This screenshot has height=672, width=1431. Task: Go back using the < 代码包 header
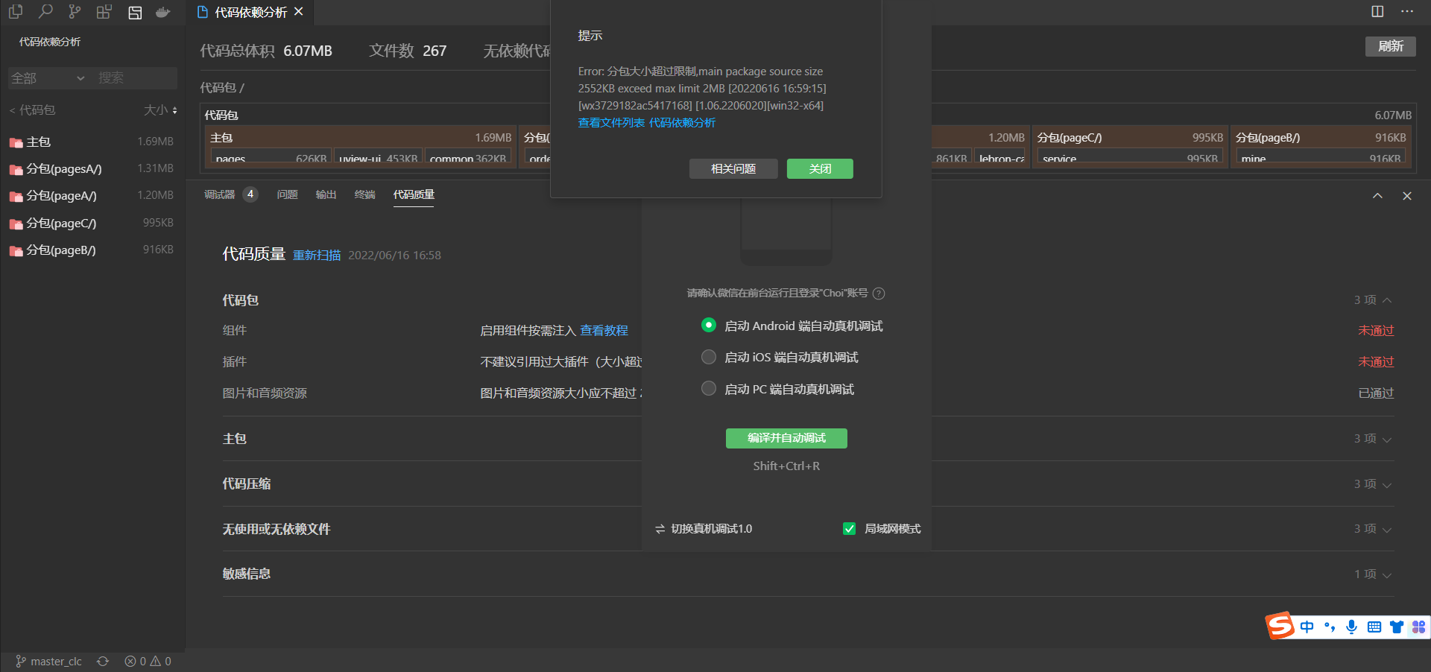32,110
